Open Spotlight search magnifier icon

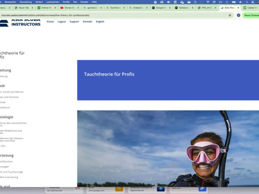[247, 2]
